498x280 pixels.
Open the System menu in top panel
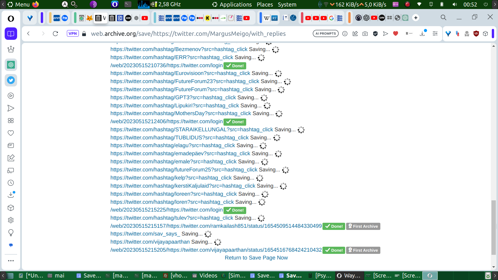[x=287, y=4]
